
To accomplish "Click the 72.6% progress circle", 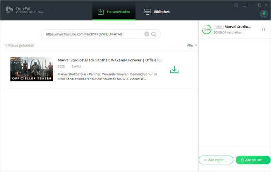I will pos(206,29).
